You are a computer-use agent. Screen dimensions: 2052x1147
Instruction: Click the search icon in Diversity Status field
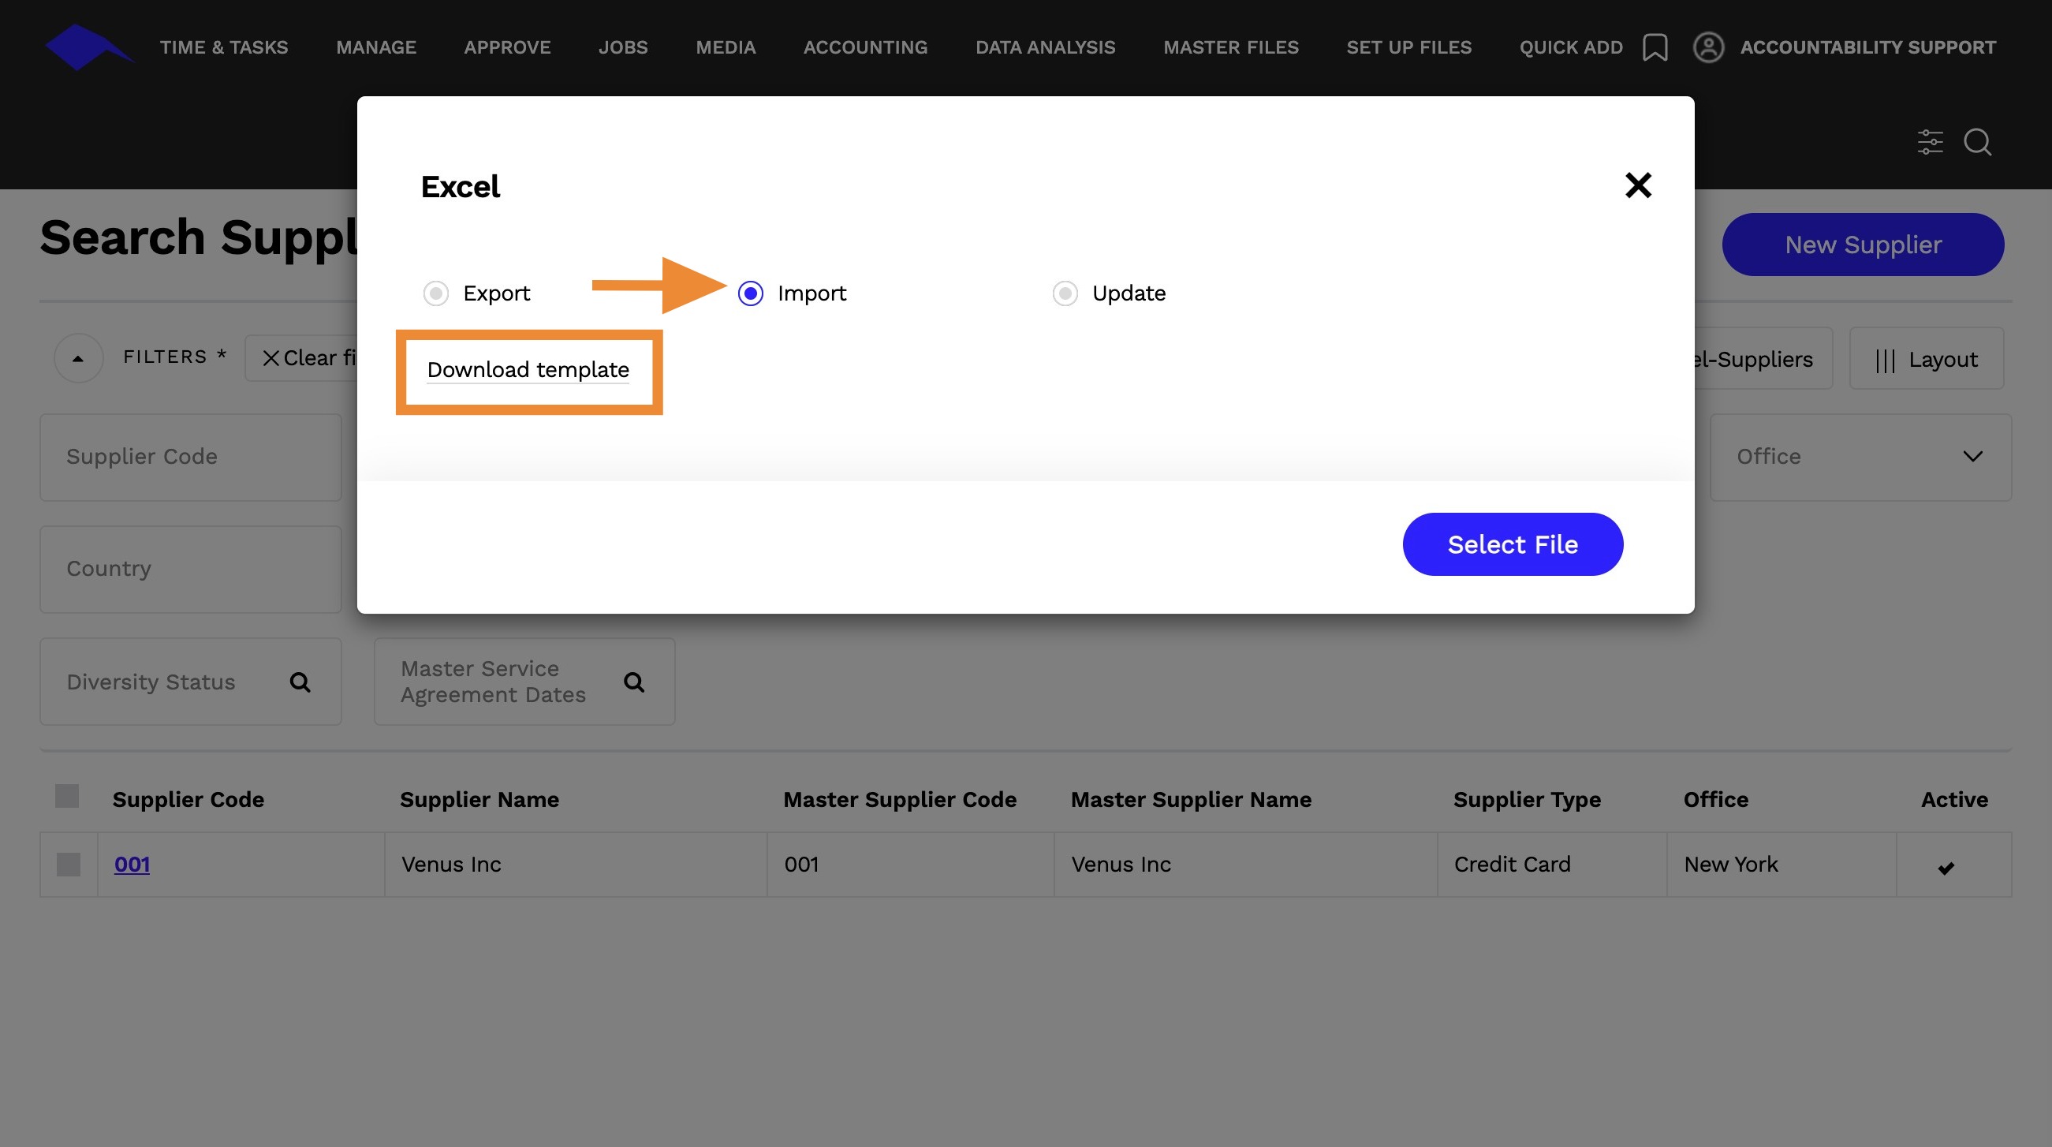tap(300, 682)
